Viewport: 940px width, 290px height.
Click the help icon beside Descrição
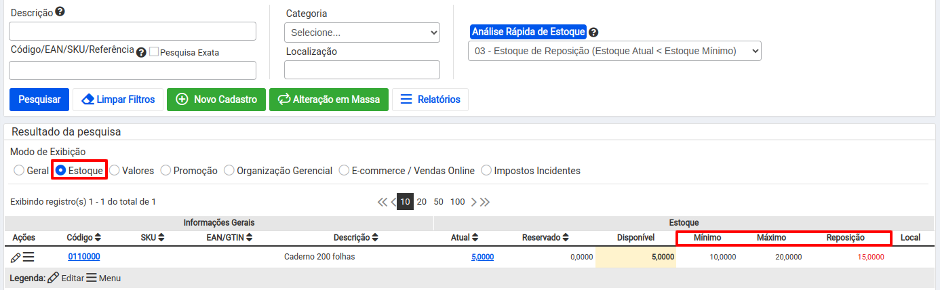click(x=60, y=12)
